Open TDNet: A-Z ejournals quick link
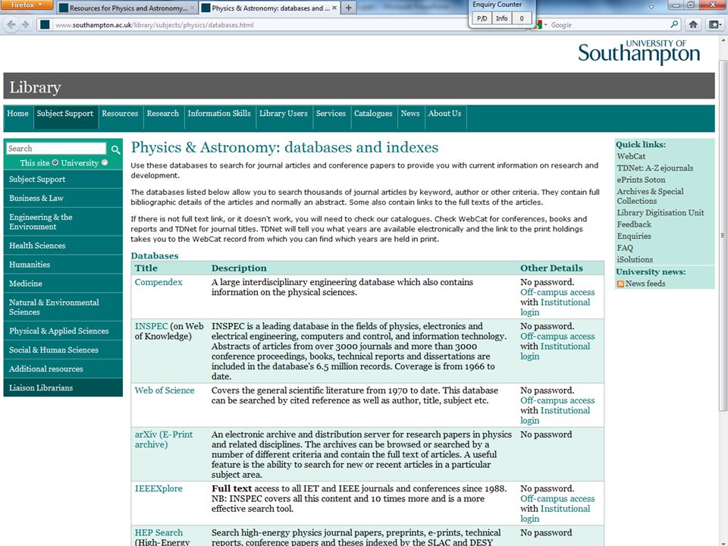The image size is (728, 546). (654, 168)
